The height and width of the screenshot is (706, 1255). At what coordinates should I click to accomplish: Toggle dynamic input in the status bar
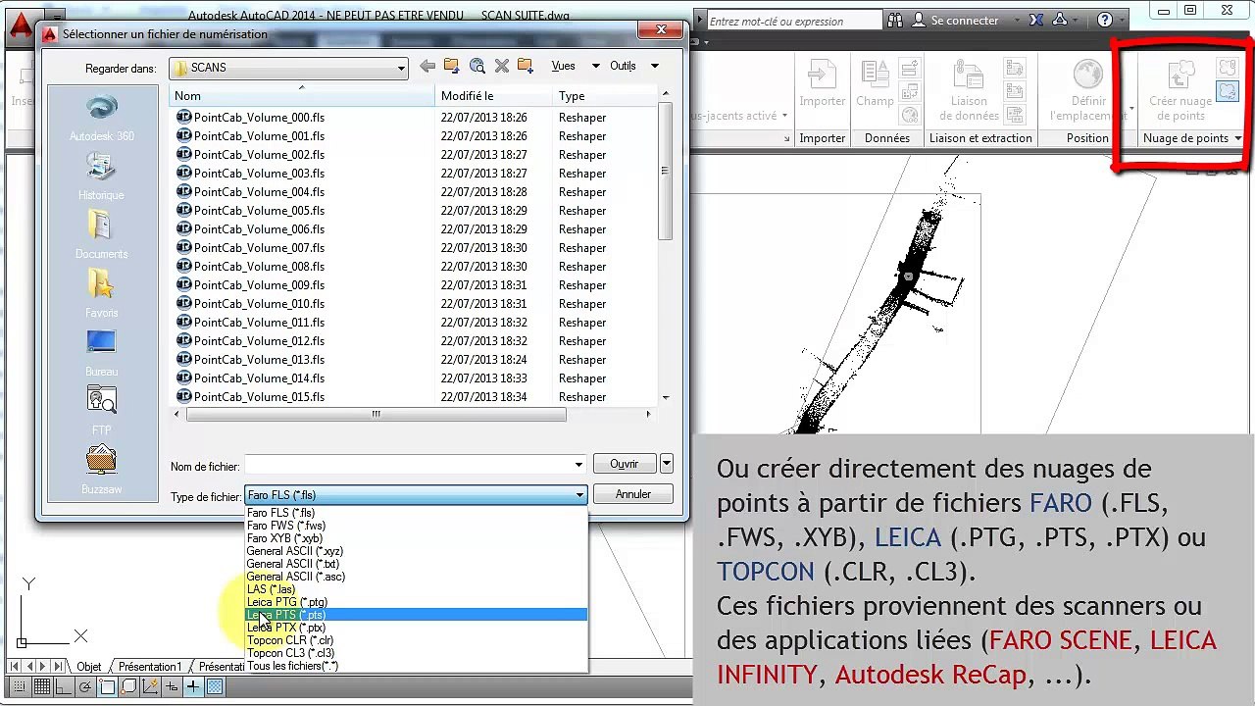pyautogui.click(x=172, y=687)
